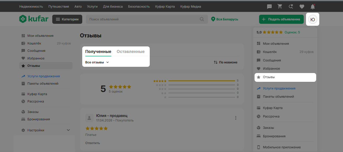The height and width of the screenshot is (152, 343).
Task: Open notifications bell icon
Action: (312, 6)
